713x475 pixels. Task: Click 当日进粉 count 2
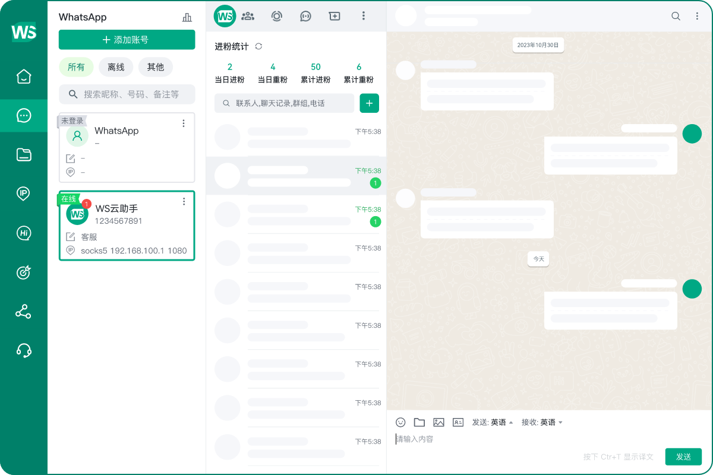click(x=230, y=67)
